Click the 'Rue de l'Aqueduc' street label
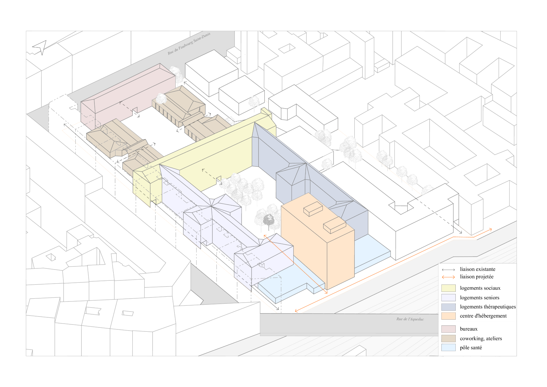This screenshot has width=547, height=387. point(410,319)
